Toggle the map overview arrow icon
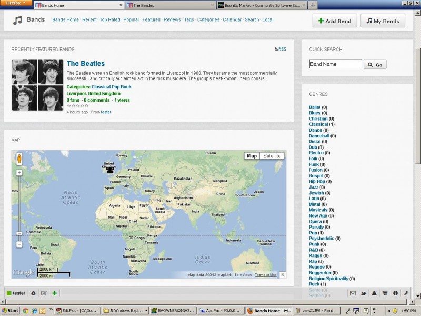The height and width of the screenshot is (316, 421). tap(283, 275)
